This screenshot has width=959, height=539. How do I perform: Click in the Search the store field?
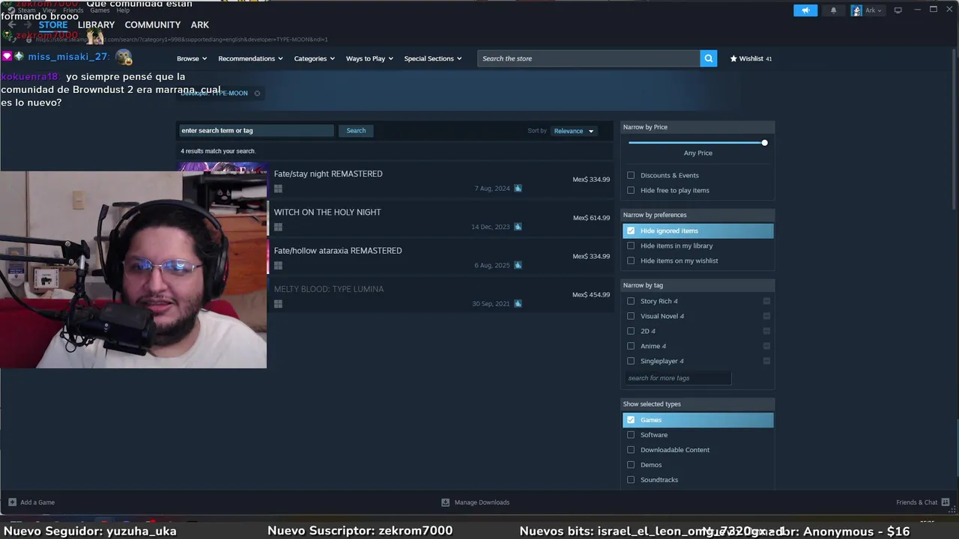click(x=589, y=58)
